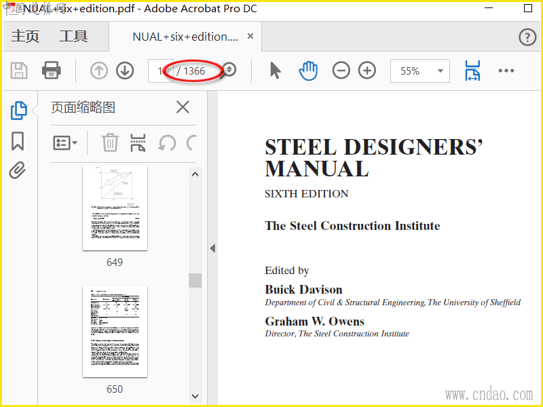Click the Graham W. Owens author name
The height and width of the screenshot is (407, 543).
point(314,322)
